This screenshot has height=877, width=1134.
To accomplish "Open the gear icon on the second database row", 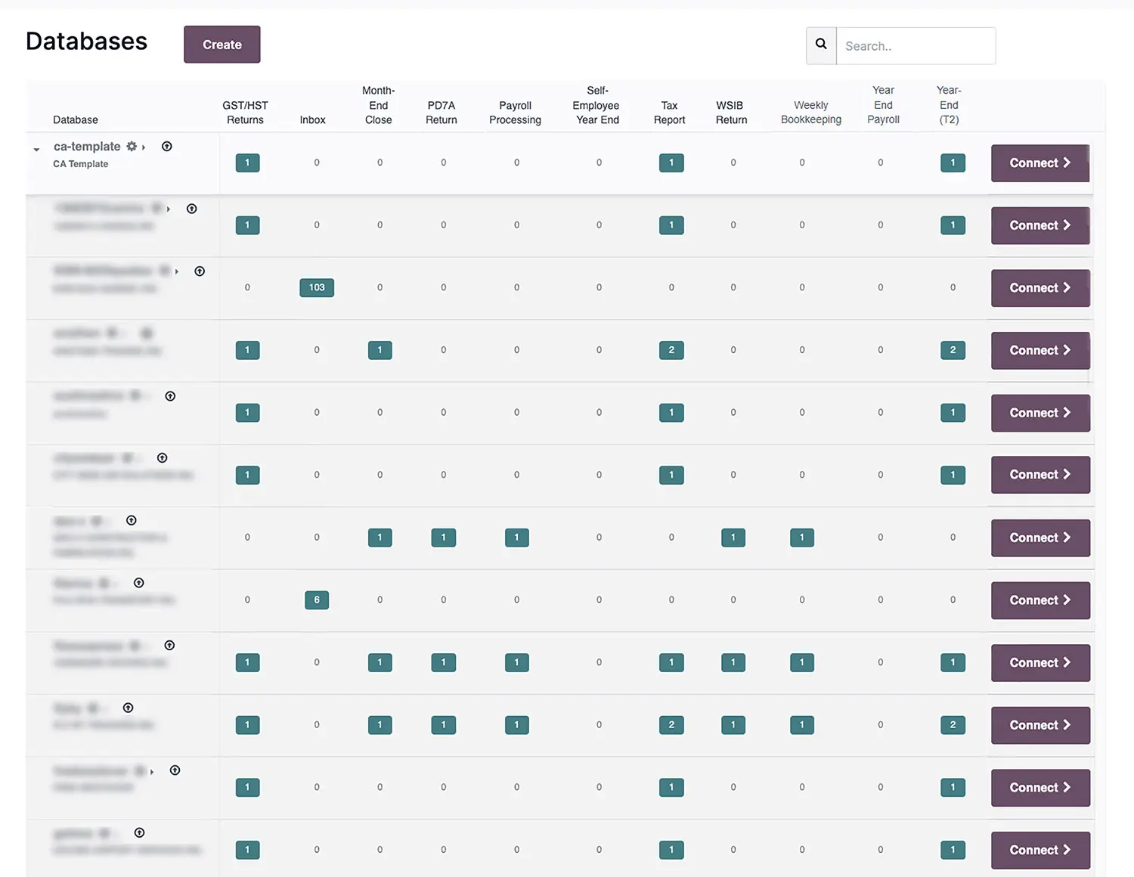I will click(156, 209).
